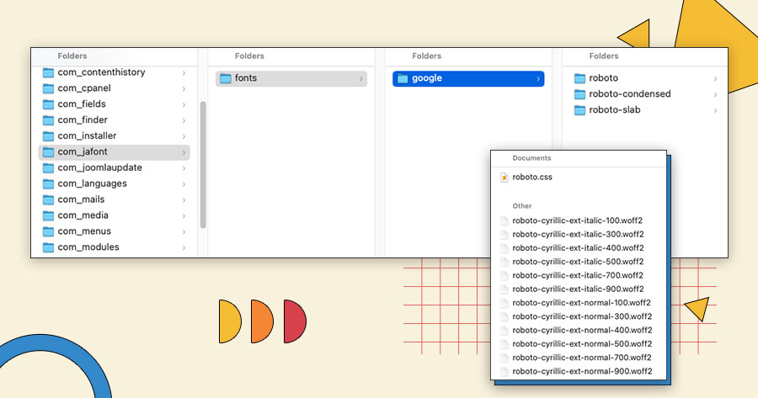Screen dimensions: 758x398
Task: Click file icon of roboto-cyrillic-ext-normal-900.woff2
Action: tap(504, 371)
